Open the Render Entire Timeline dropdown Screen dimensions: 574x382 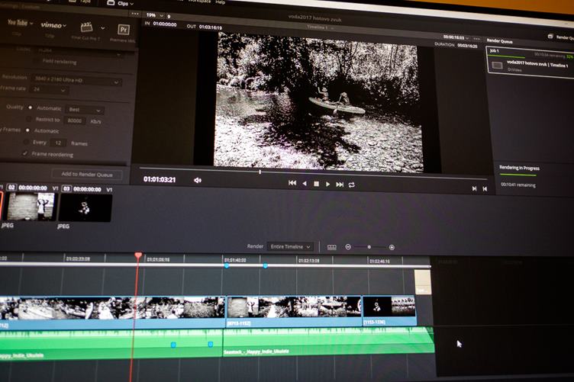pyautogui.click(x=290, y=247)
